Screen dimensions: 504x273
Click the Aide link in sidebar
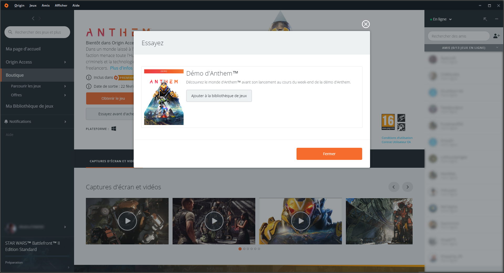[9, 135]
